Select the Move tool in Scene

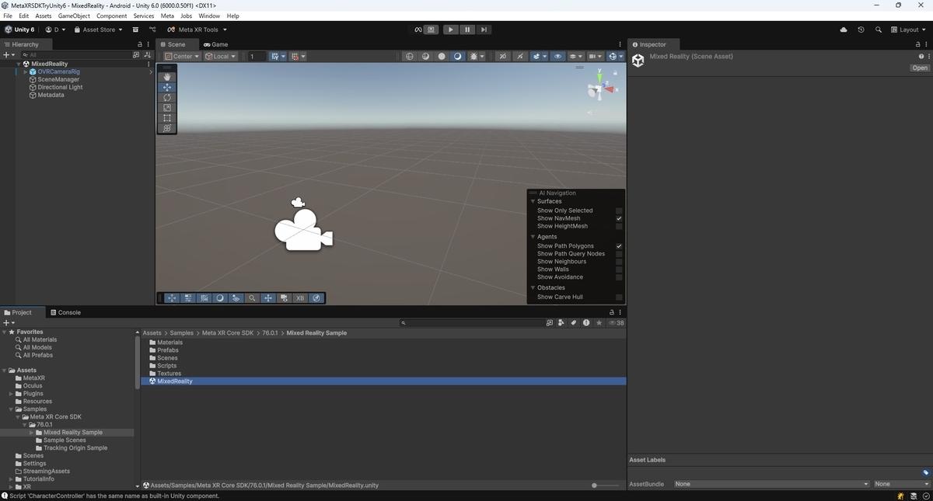[167, 88]
